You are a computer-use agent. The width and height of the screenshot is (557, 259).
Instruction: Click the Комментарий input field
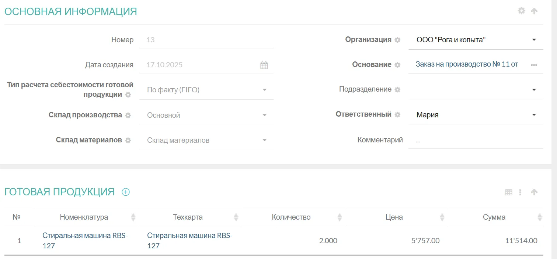click(x=476, y=141)
